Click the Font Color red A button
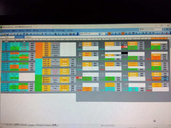 click(167, 33)
